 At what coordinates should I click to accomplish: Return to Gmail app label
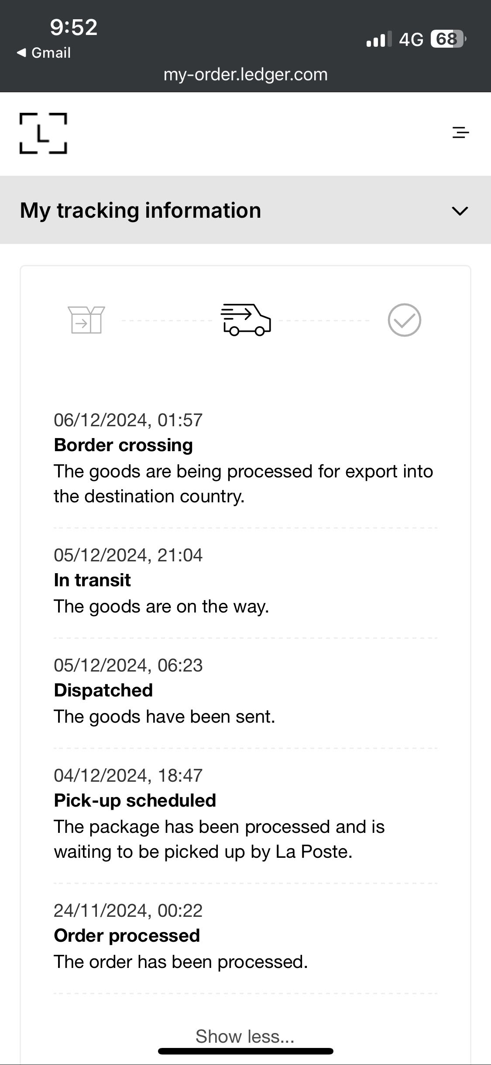pyautogui.click(x=51, y=53)
